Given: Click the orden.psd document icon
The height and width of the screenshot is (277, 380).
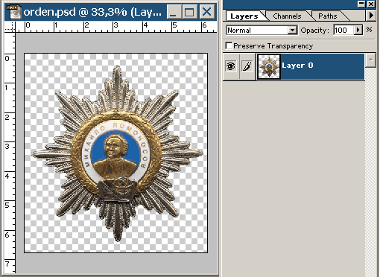Looking at the screenshot, I should (x=14, y=12).
